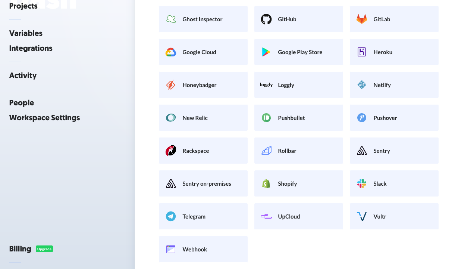
Task: Select the Vultr label
Action: [380, 217]
